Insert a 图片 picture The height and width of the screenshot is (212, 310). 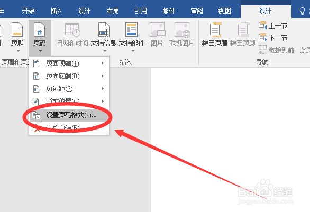coord(157,34)
